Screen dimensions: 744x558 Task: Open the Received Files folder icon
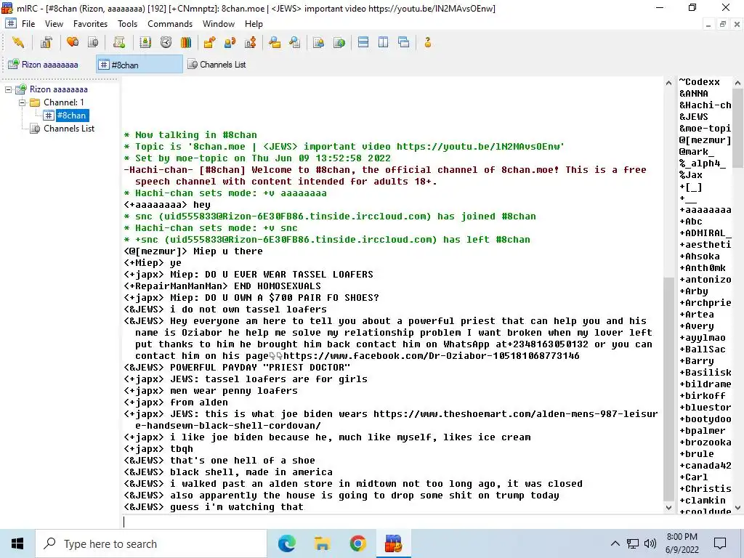(274, 43)
